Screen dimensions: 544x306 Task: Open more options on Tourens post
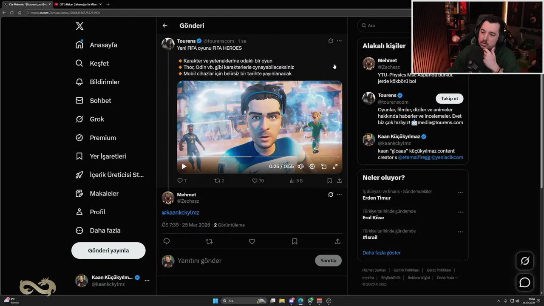point(339,41)
